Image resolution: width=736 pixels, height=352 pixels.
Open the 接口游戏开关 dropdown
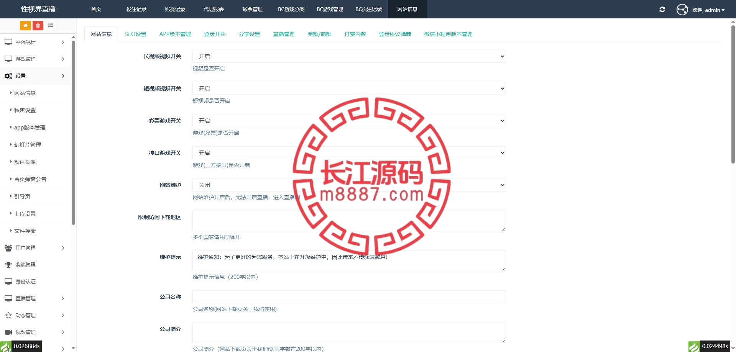coord(349,153)
